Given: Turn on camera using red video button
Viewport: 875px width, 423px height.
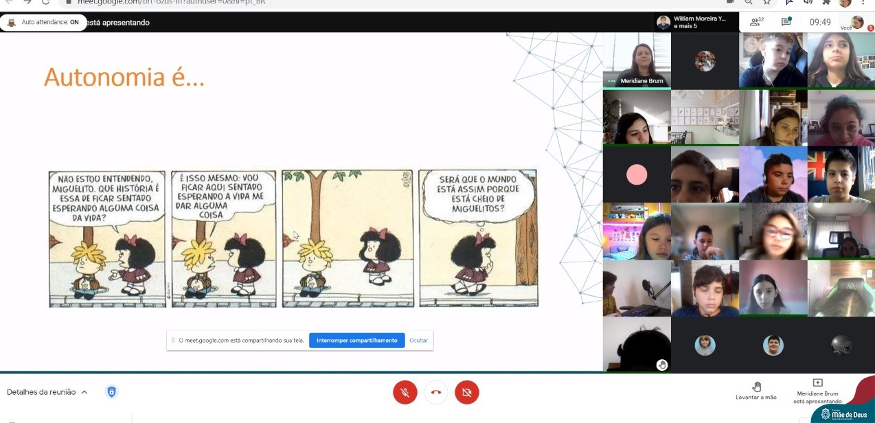Looking at the screenshot, I should (x=467, y=392).
